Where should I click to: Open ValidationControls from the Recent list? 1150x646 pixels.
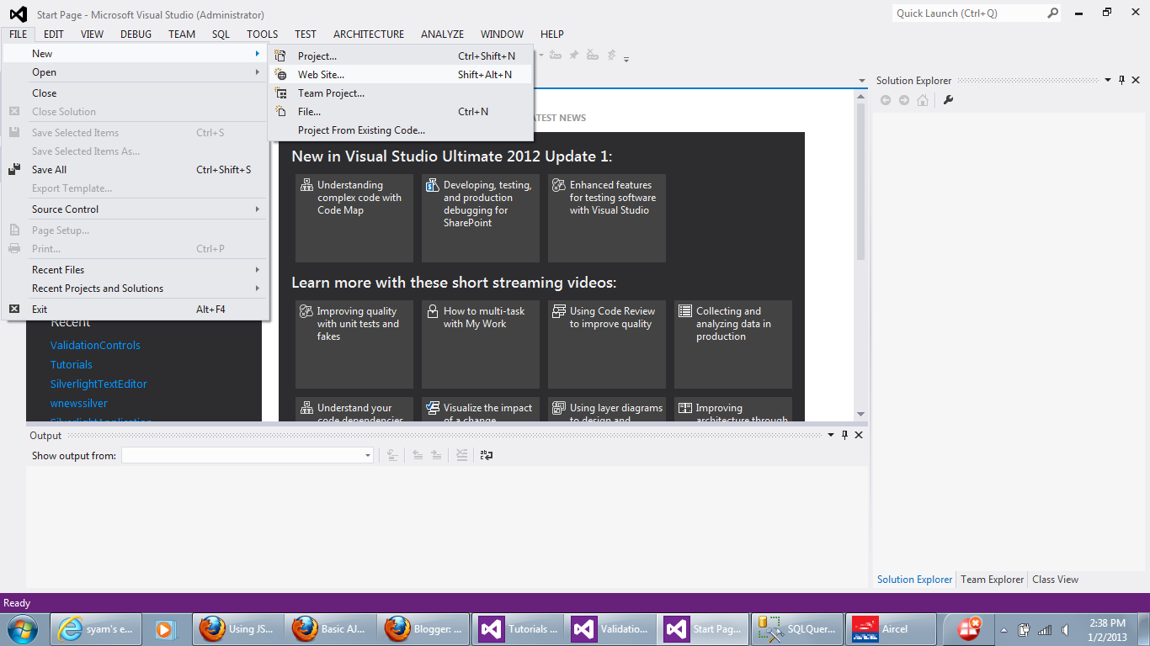tap(97, 345)
